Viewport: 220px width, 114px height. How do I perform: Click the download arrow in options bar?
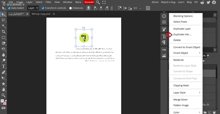click(x=89, y=8)
